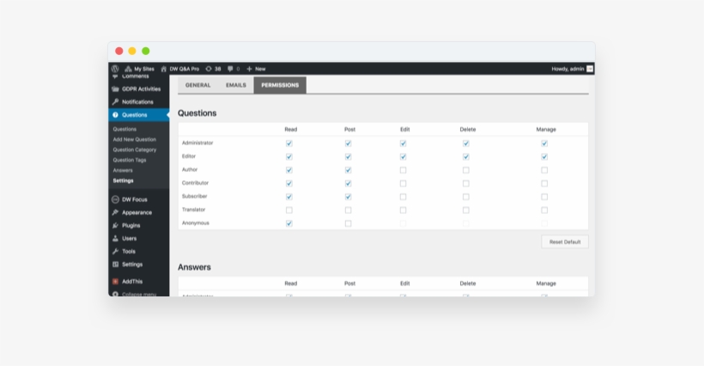
Task: Click Collapse menu arrow icon
Action: pos(115,294)
